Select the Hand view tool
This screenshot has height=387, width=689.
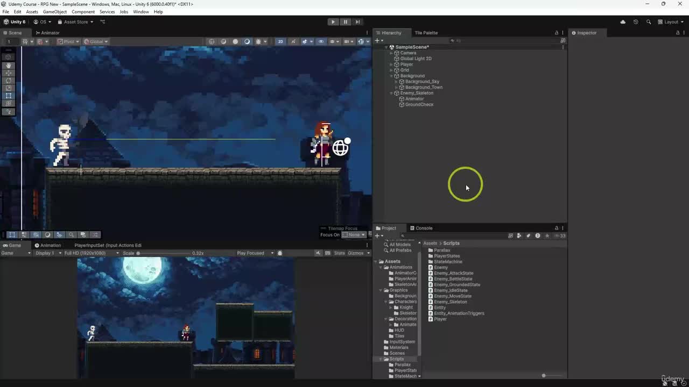[x=9, y=65]
